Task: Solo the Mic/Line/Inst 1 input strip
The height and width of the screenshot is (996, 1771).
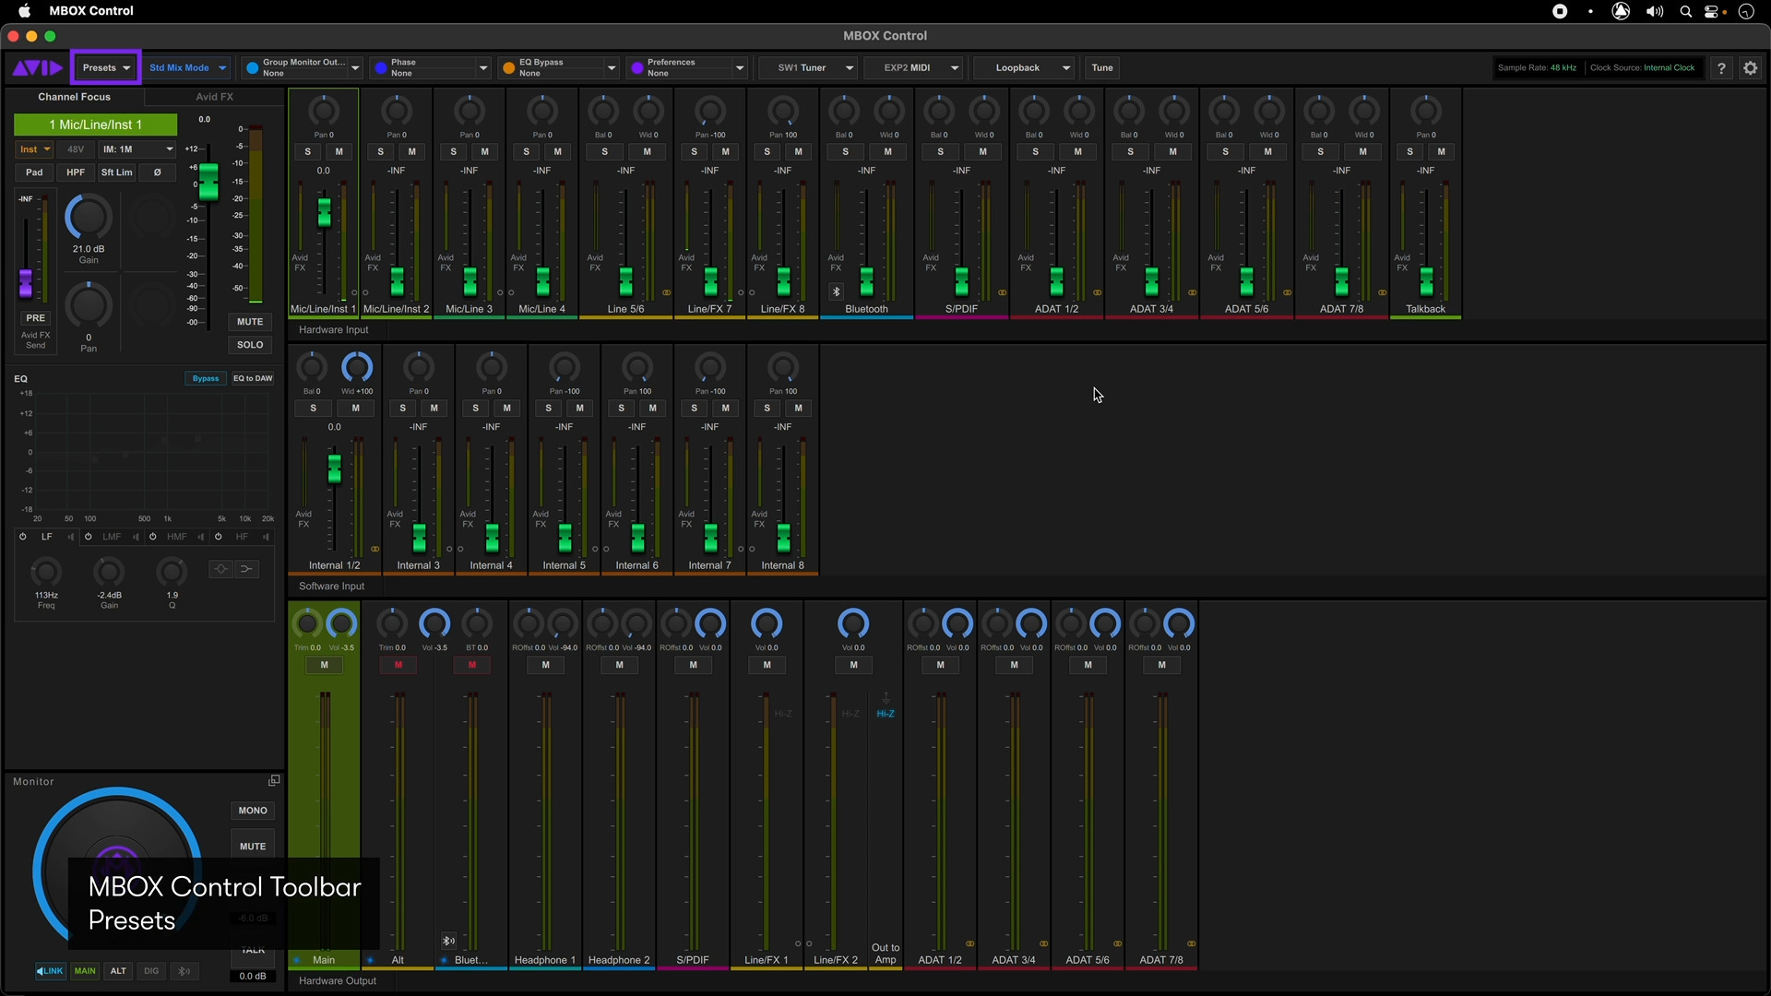Action: click(x=307, y=152)
